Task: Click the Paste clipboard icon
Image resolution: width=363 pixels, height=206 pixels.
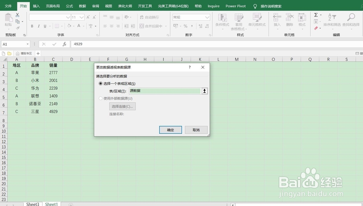Action: (x=8, y=18)
